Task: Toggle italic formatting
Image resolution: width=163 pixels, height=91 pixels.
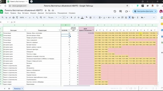Action: 75,17
